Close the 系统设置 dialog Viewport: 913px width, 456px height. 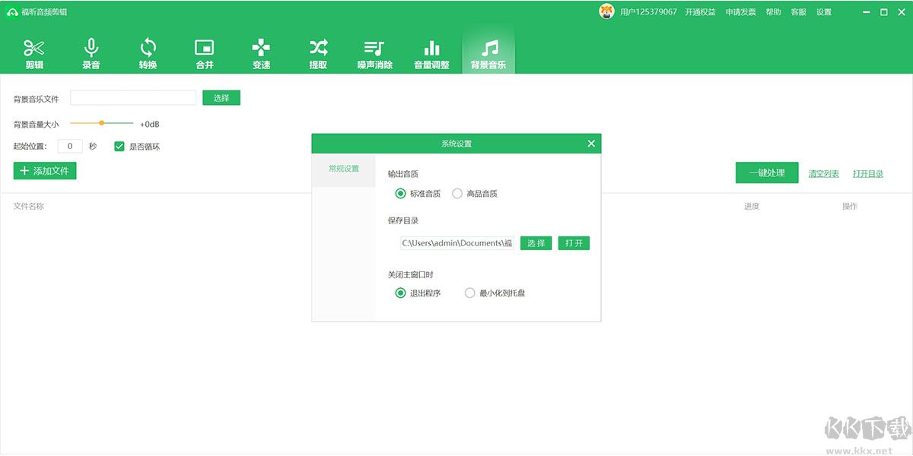pyautogui.click(x=591, y=144)
